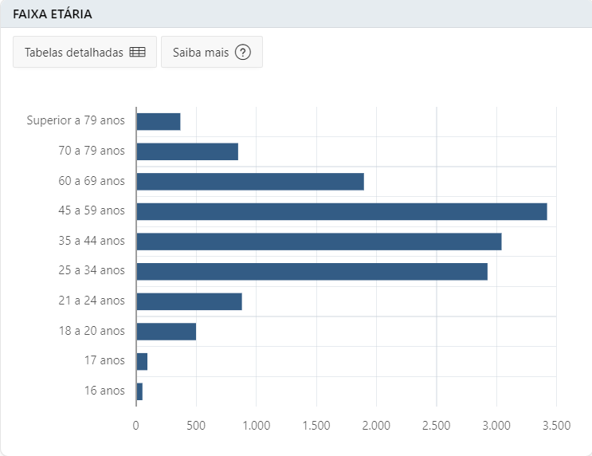Select the 45 a 59 anos bar
Viewport: 592px width, 456px height.
click(342, 211)
